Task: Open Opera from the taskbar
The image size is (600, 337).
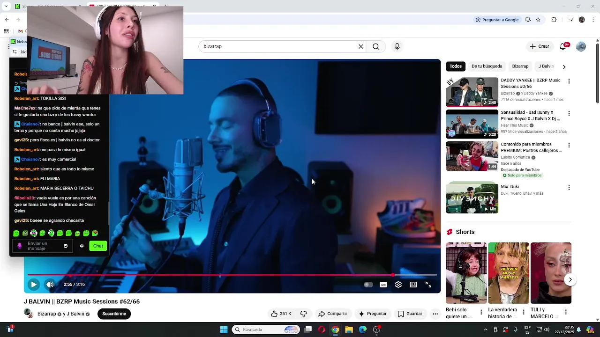Action: pyautogui.click(x=322, y=330)
